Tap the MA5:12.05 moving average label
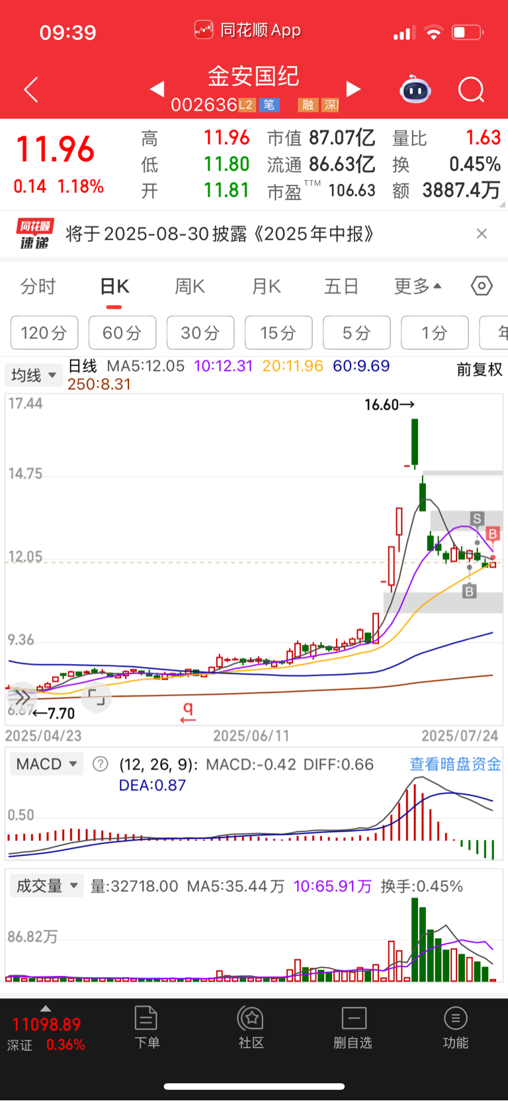 pyautogui.click(x=146, y=366)
